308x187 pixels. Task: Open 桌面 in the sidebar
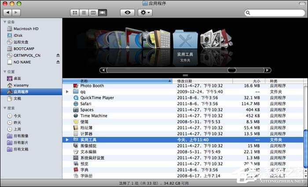coord(17,78)
